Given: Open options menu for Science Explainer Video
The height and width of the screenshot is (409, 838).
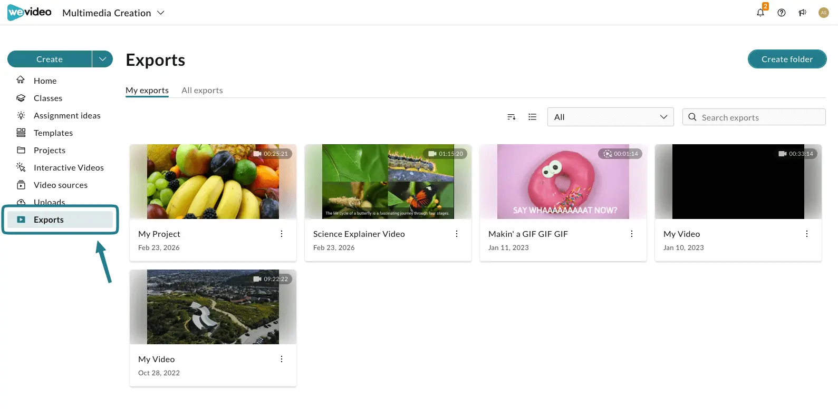Looking at the screenshot, I should pos(457,234).
